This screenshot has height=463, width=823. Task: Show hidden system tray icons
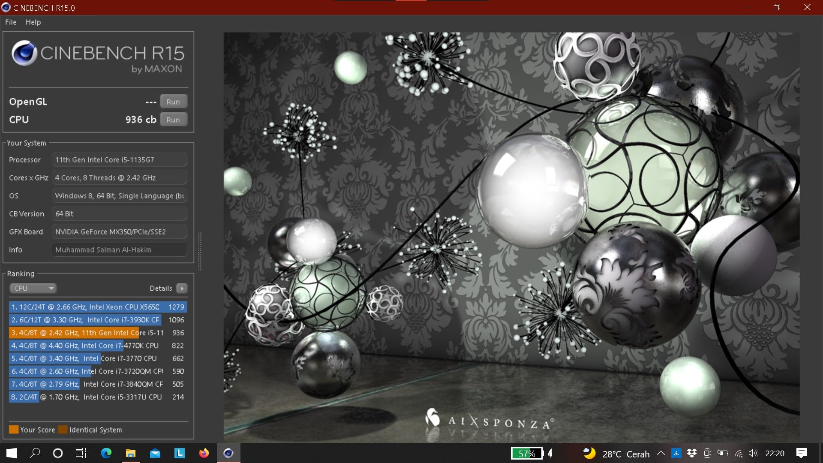[661, 453]
